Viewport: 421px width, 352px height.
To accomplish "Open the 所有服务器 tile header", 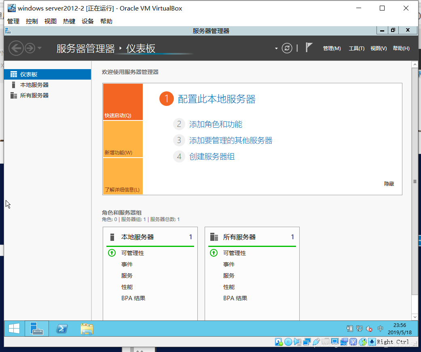I will [x=252, y=237].
